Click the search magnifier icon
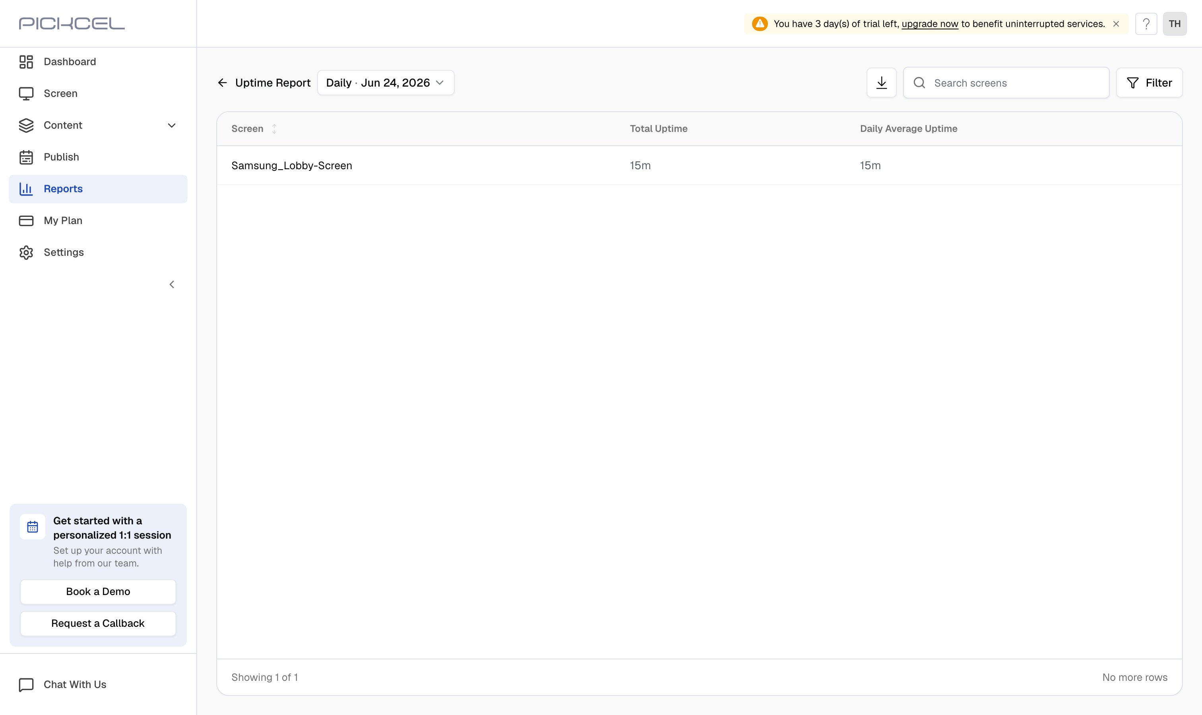Image resolution: width=1202 pixels, height=715 pixels. [919, 83]
